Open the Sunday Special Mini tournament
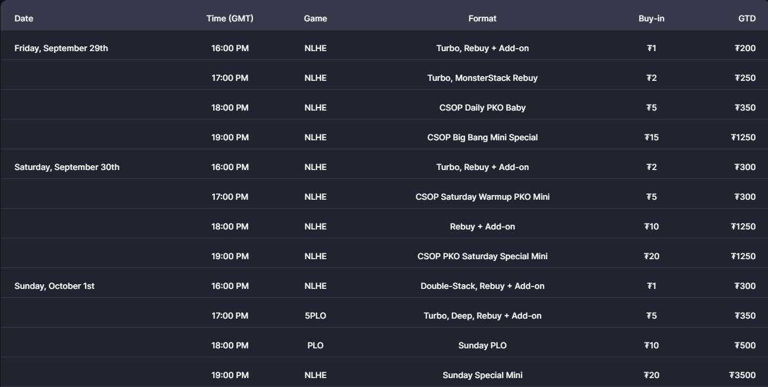Image resolution: width=768 pixels, height=387 pixels. [x=482, y=375]
